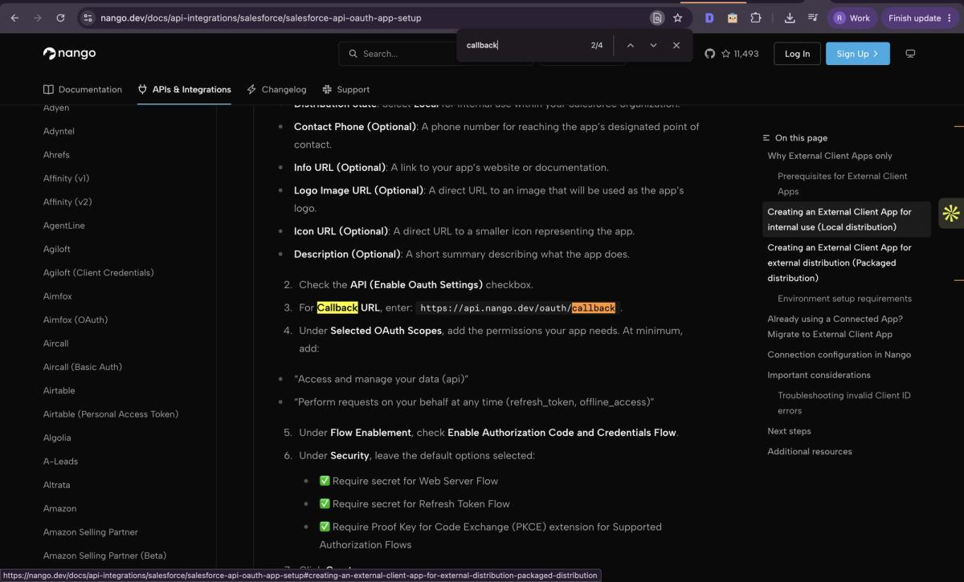Open Aimfox (OAuth) integration

(76, 319)
